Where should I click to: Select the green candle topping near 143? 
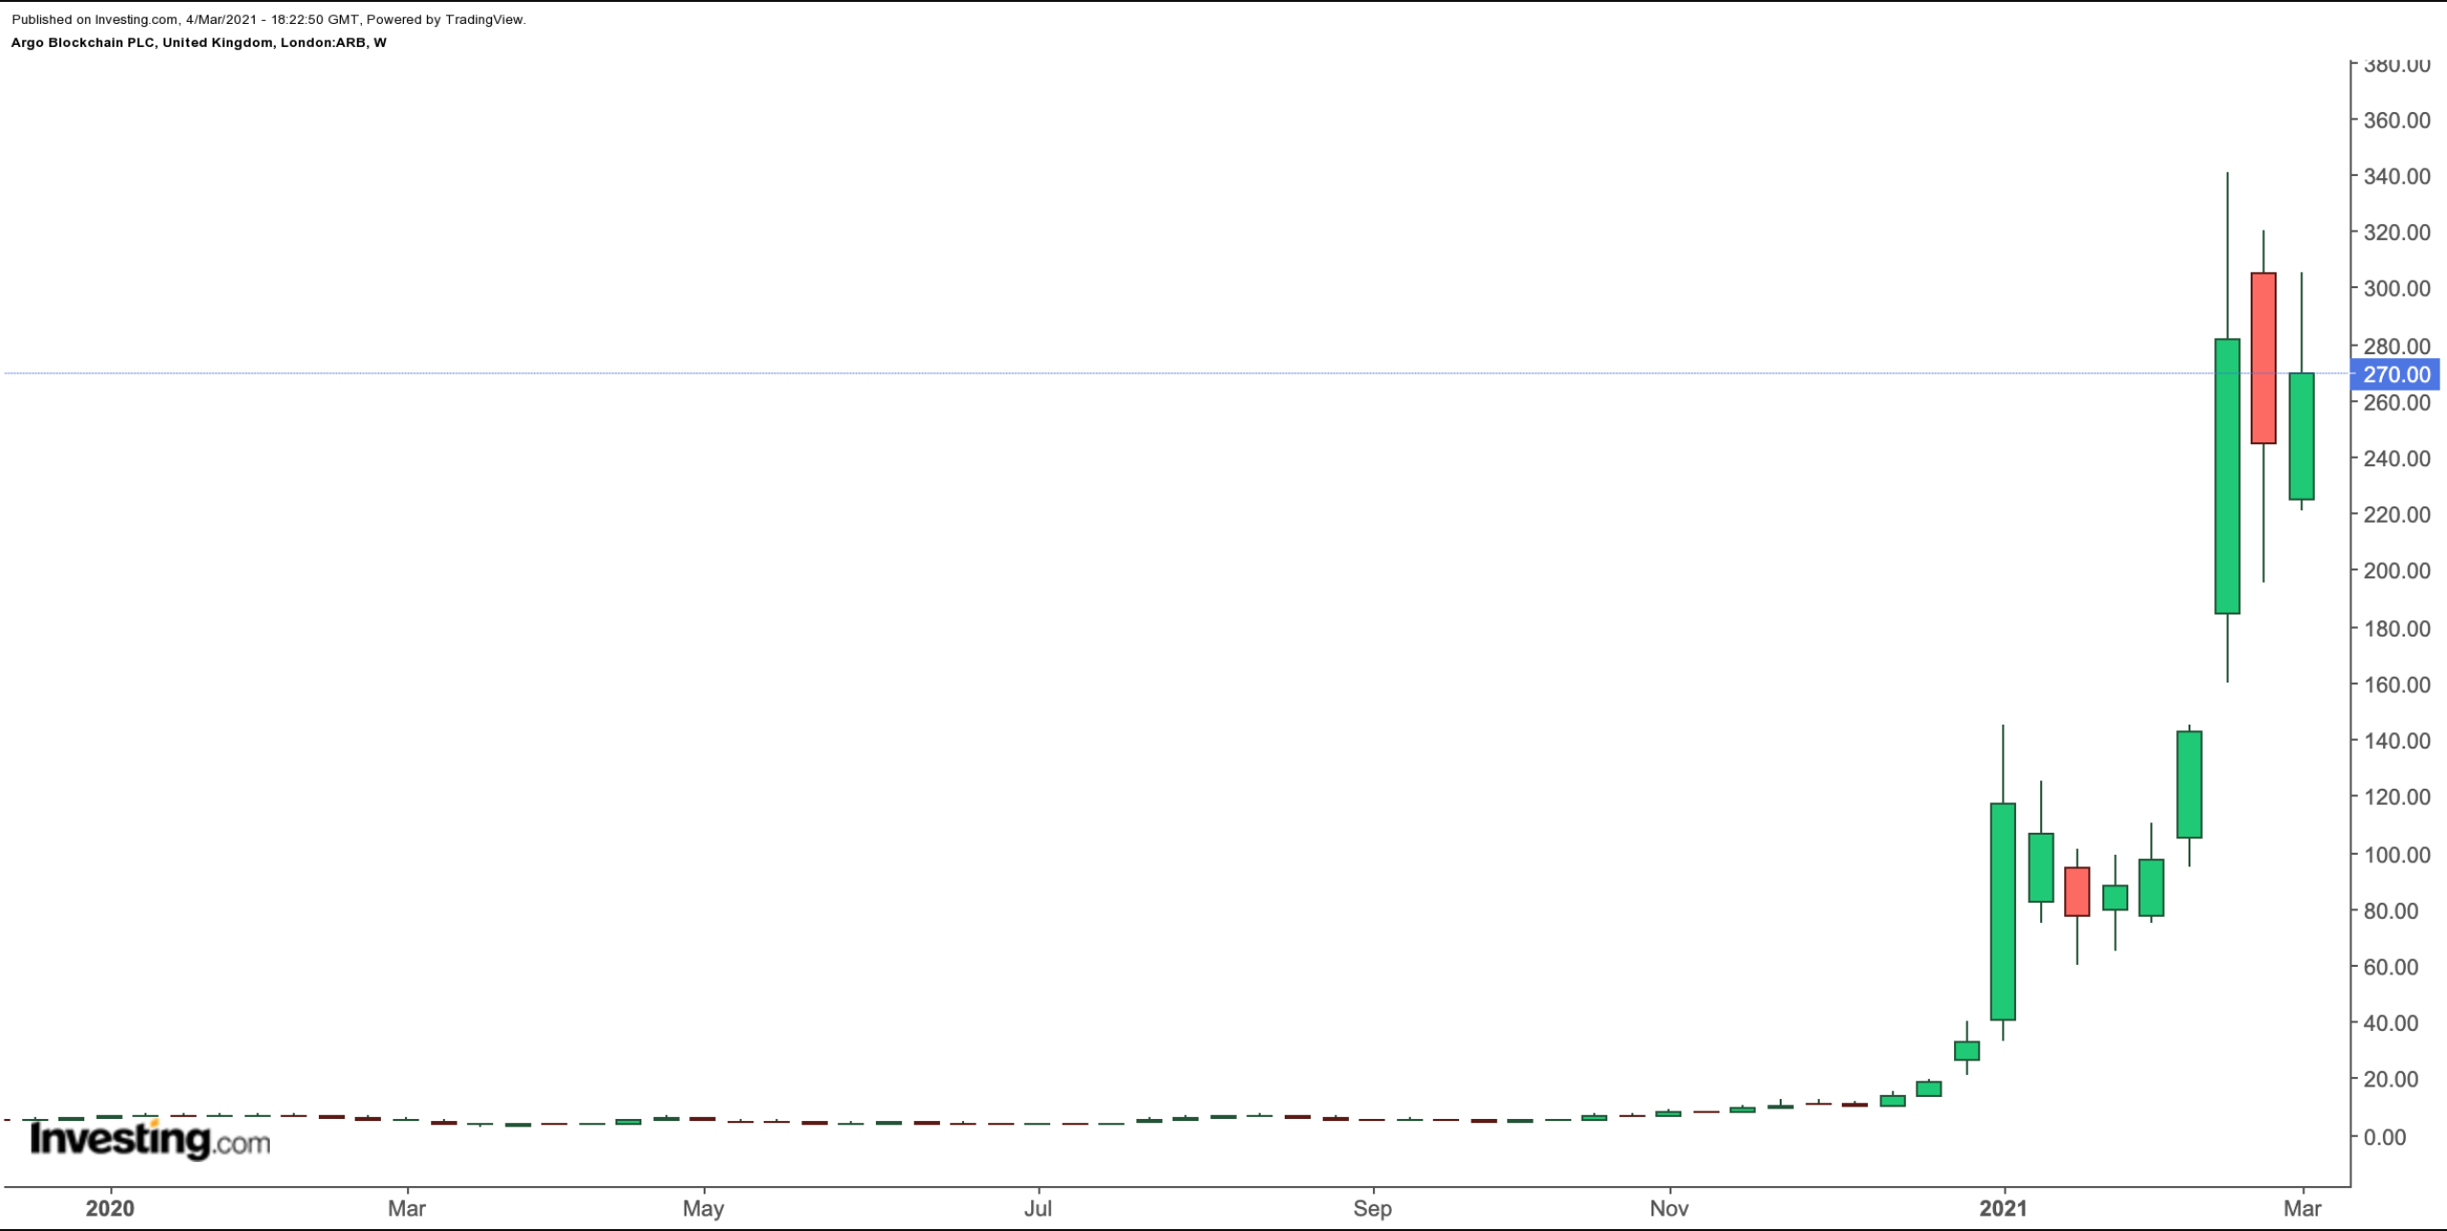point(2189,785)
